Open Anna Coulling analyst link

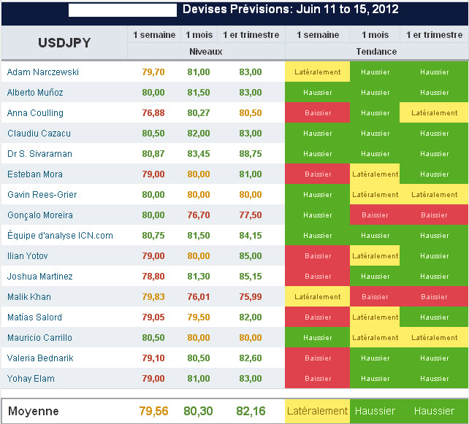35,113
